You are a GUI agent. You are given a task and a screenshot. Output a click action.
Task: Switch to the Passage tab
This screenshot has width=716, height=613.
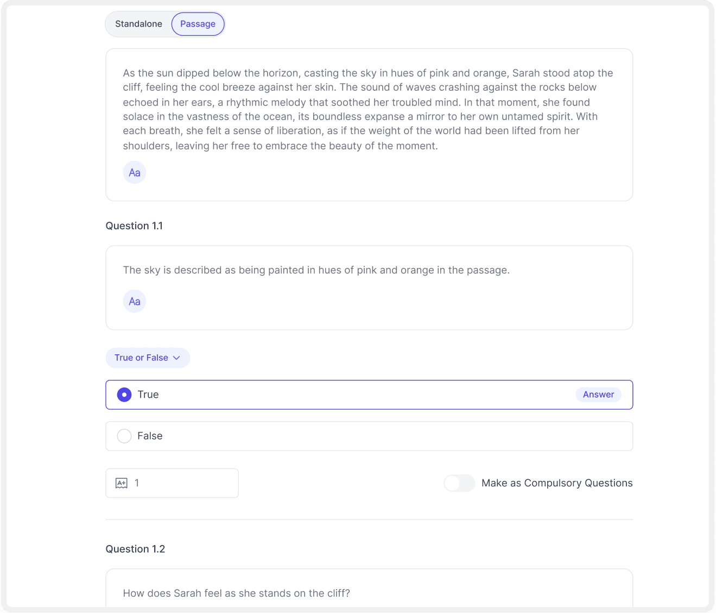coord(198,24)
